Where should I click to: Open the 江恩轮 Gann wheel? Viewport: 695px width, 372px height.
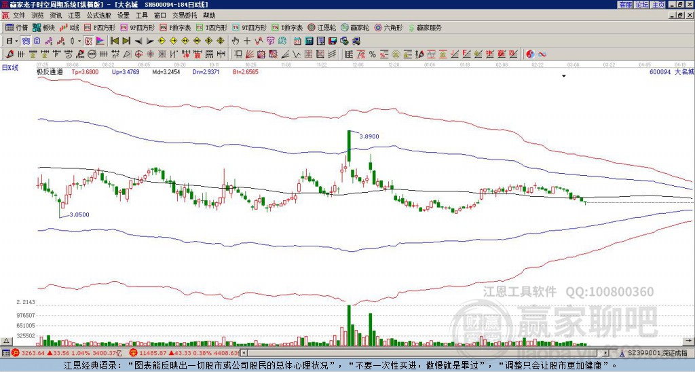pyautogui.click(x=322, y=27)
